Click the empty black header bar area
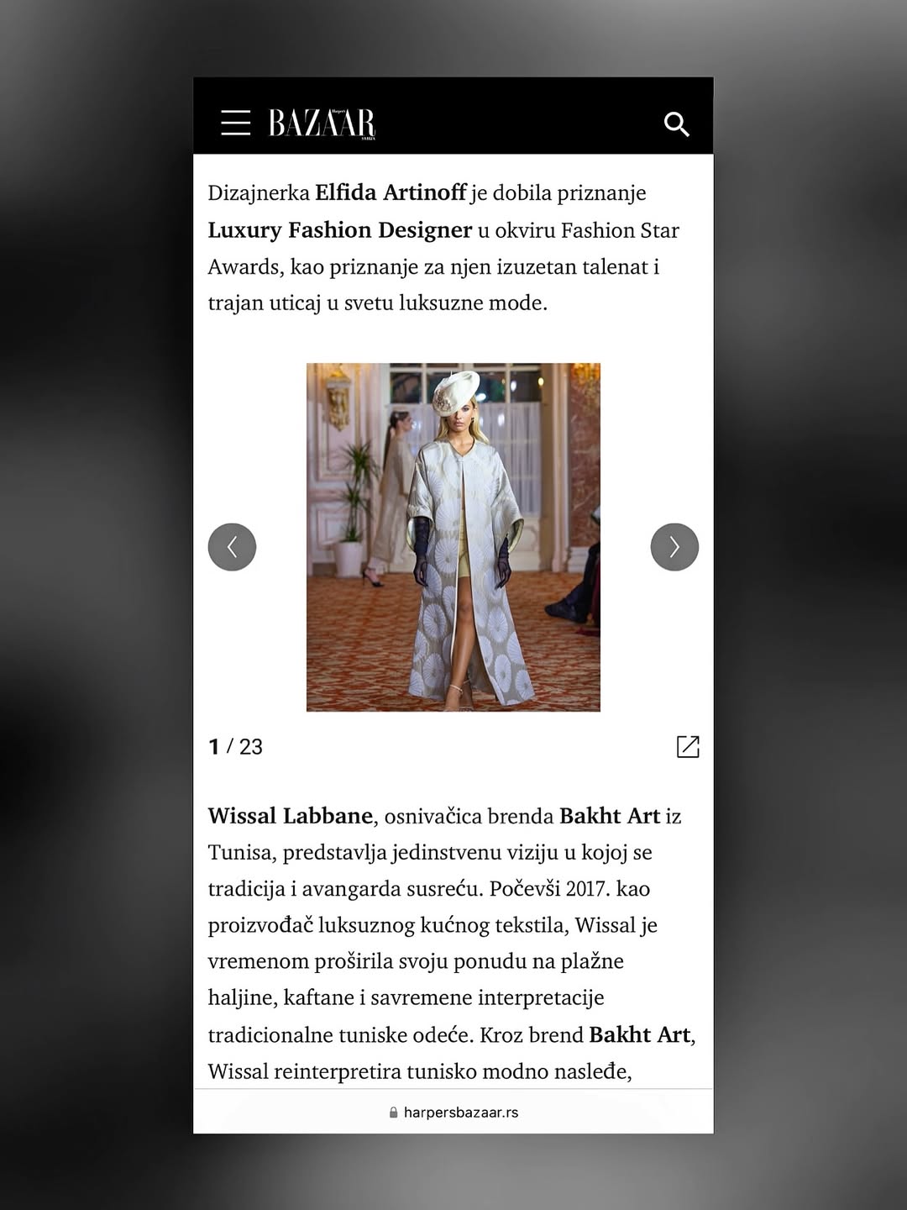907x1210 pixels. pos(519,123)
